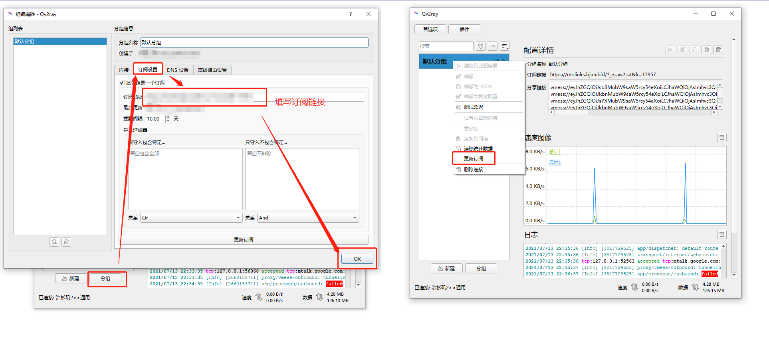This screenshot has width=769, height=348.
Task: Click the 首选项 preferences button
Action: (430, 30)
